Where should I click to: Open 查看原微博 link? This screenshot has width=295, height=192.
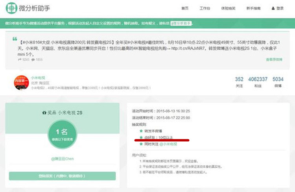pyautogui.click(x=274, y=59)
